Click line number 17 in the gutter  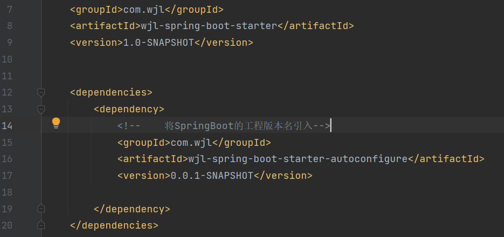(7, 175)
